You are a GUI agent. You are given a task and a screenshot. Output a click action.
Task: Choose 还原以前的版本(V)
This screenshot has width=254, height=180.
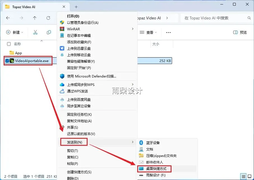(97, 134)
